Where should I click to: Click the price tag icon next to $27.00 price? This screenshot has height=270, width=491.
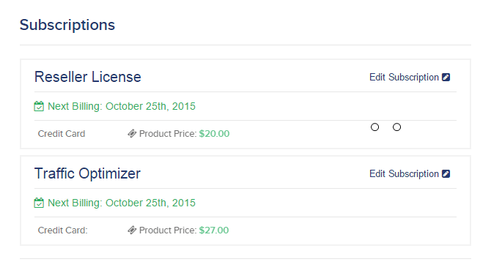pos(132,230)
